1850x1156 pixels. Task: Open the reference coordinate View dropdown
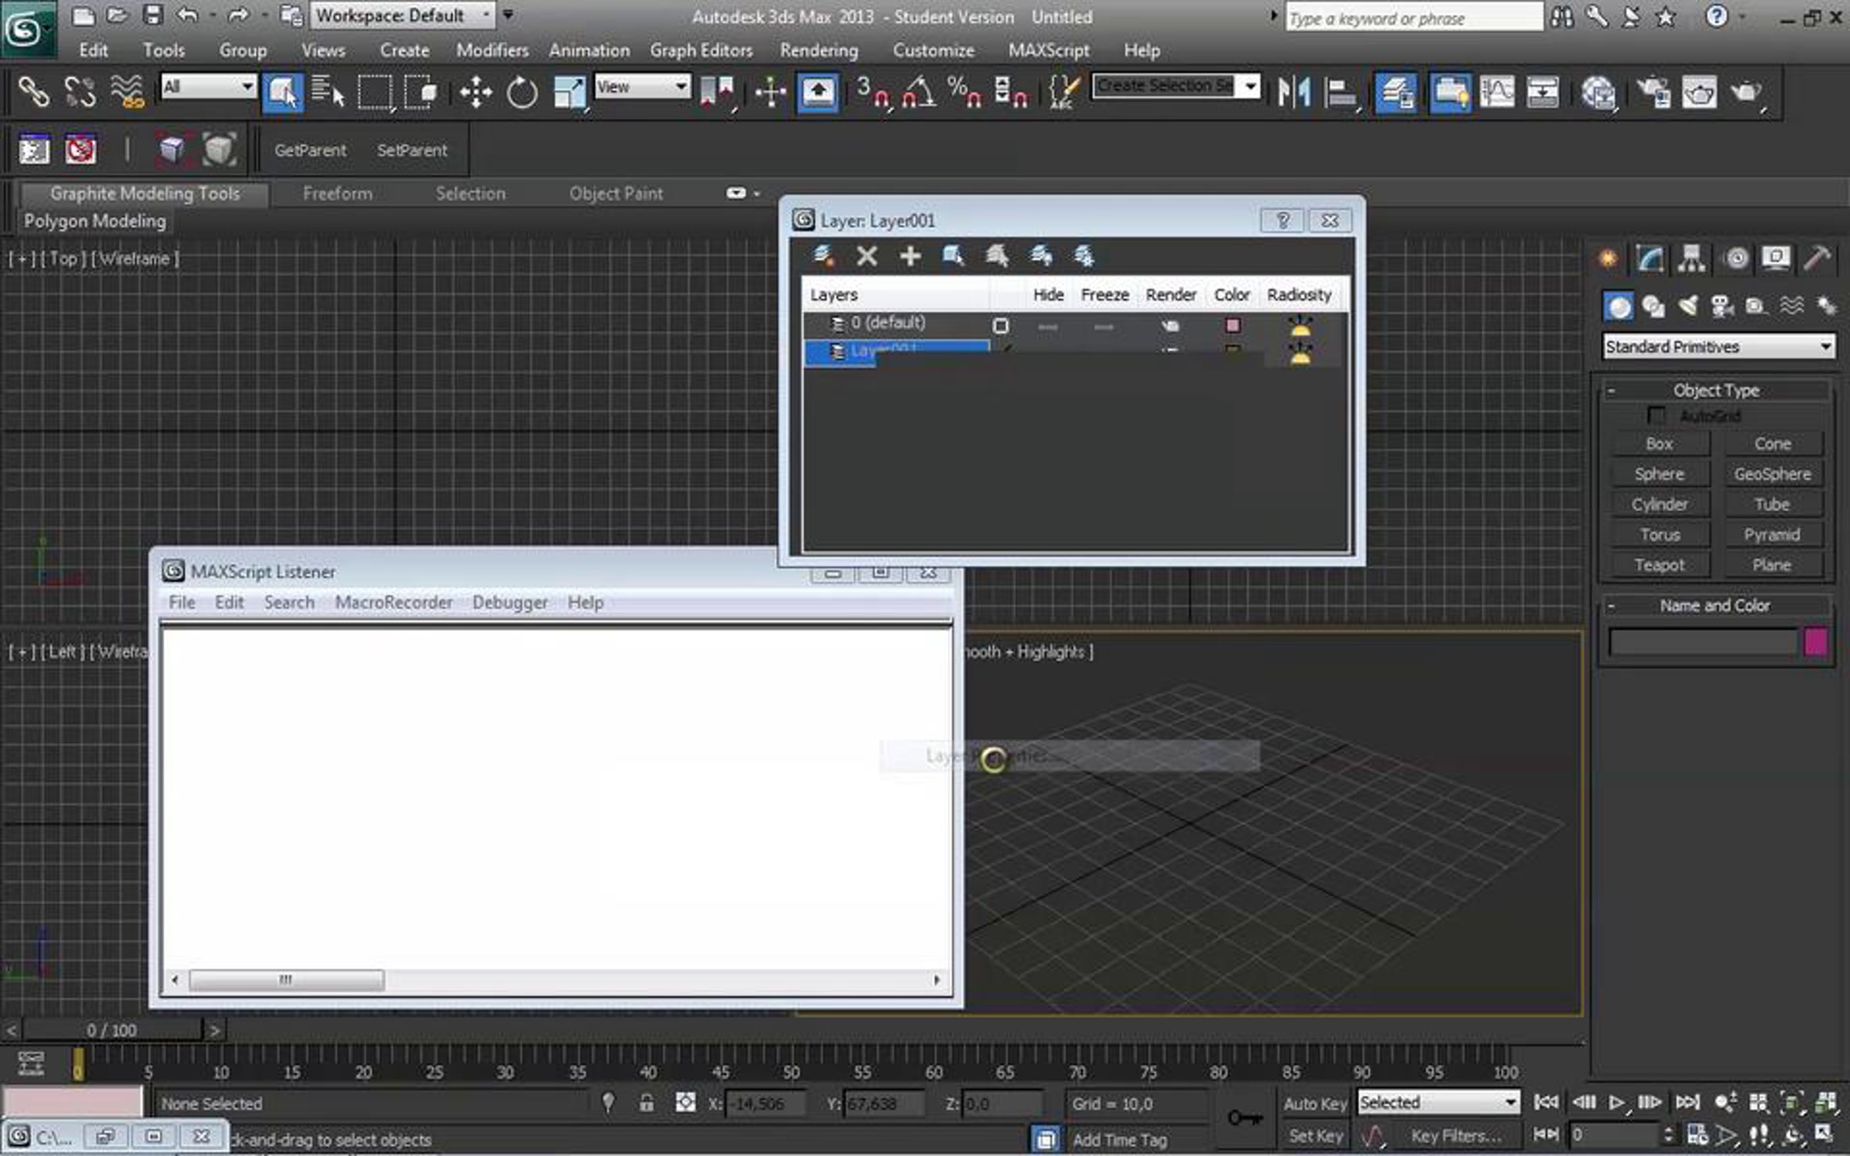642,86
